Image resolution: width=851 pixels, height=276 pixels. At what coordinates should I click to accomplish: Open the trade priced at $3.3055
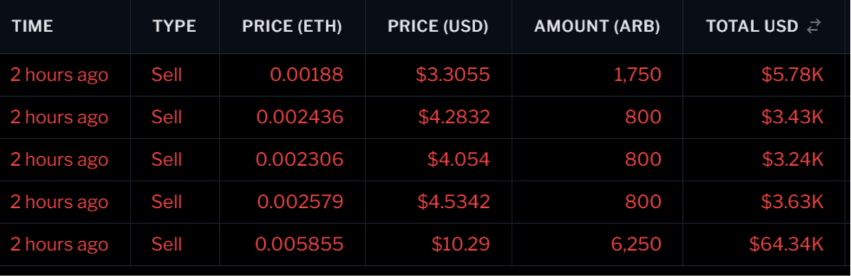[425, 75]
